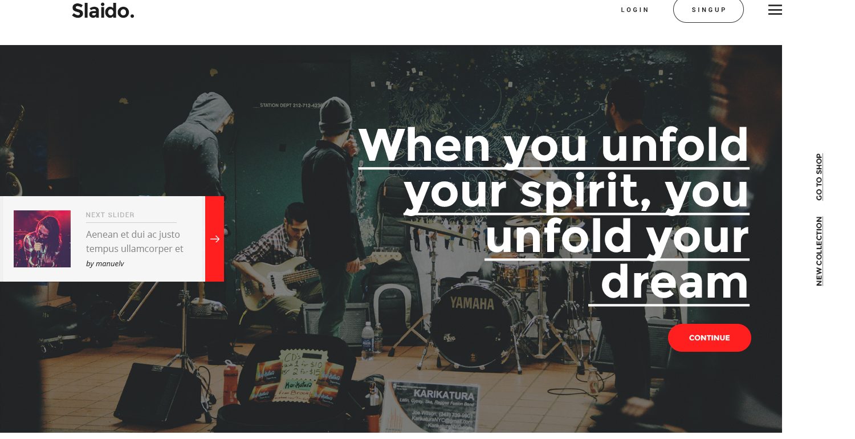Open the LOGIN link

tap(635, 10)
